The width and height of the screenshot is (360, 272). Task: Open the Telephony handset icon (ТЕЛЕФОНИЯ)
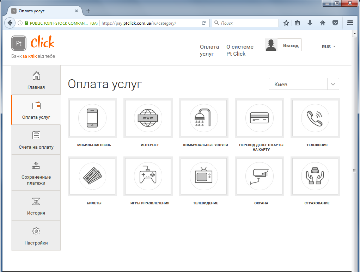click(x=315, y=118)
